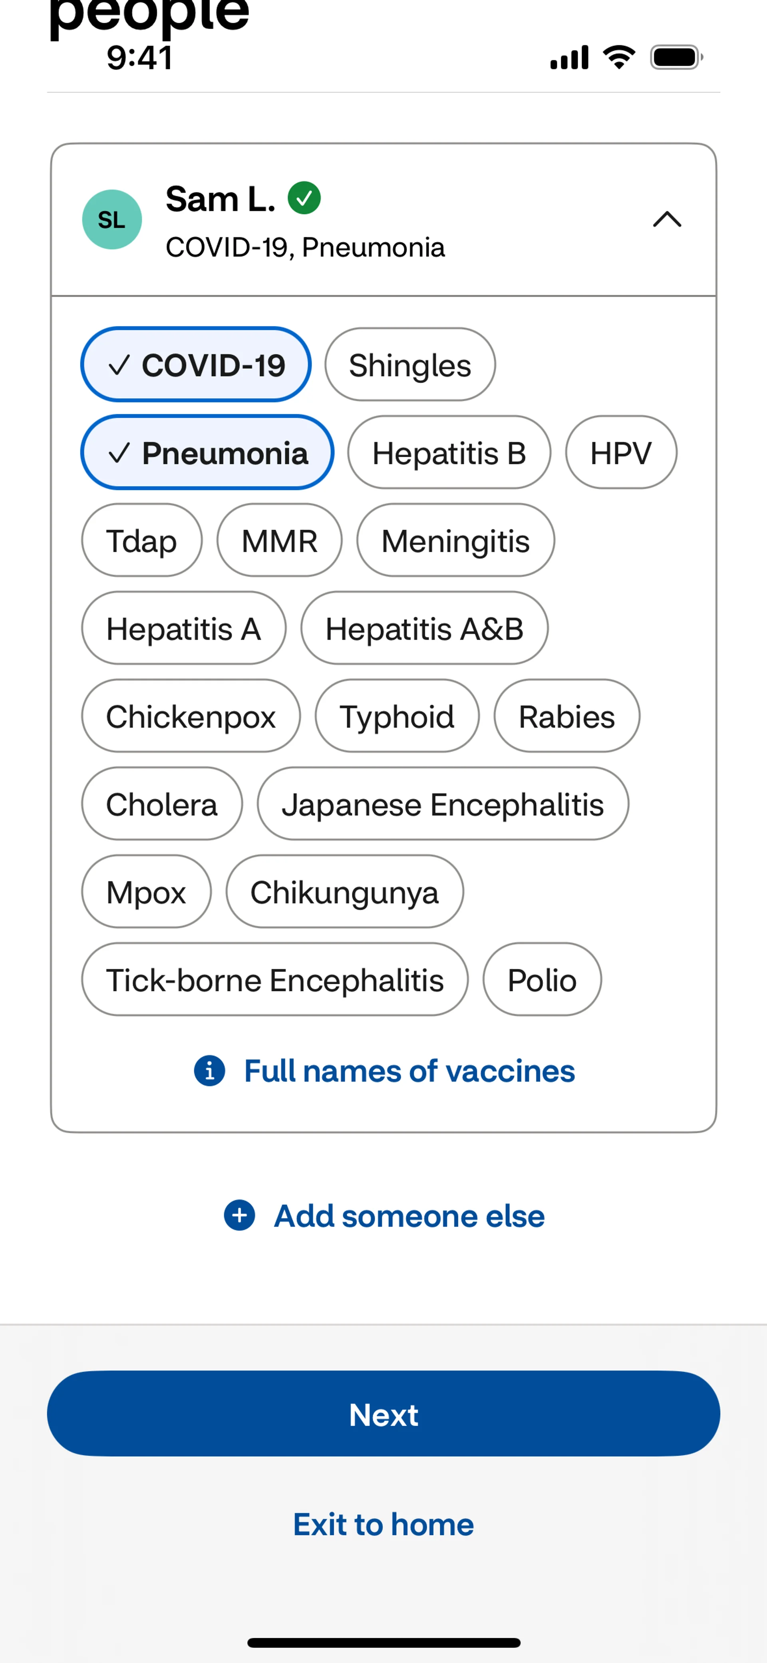Tap the SL avatar circle
Viewport: 767px width, 1663px height.
click(x=112, y=219)
